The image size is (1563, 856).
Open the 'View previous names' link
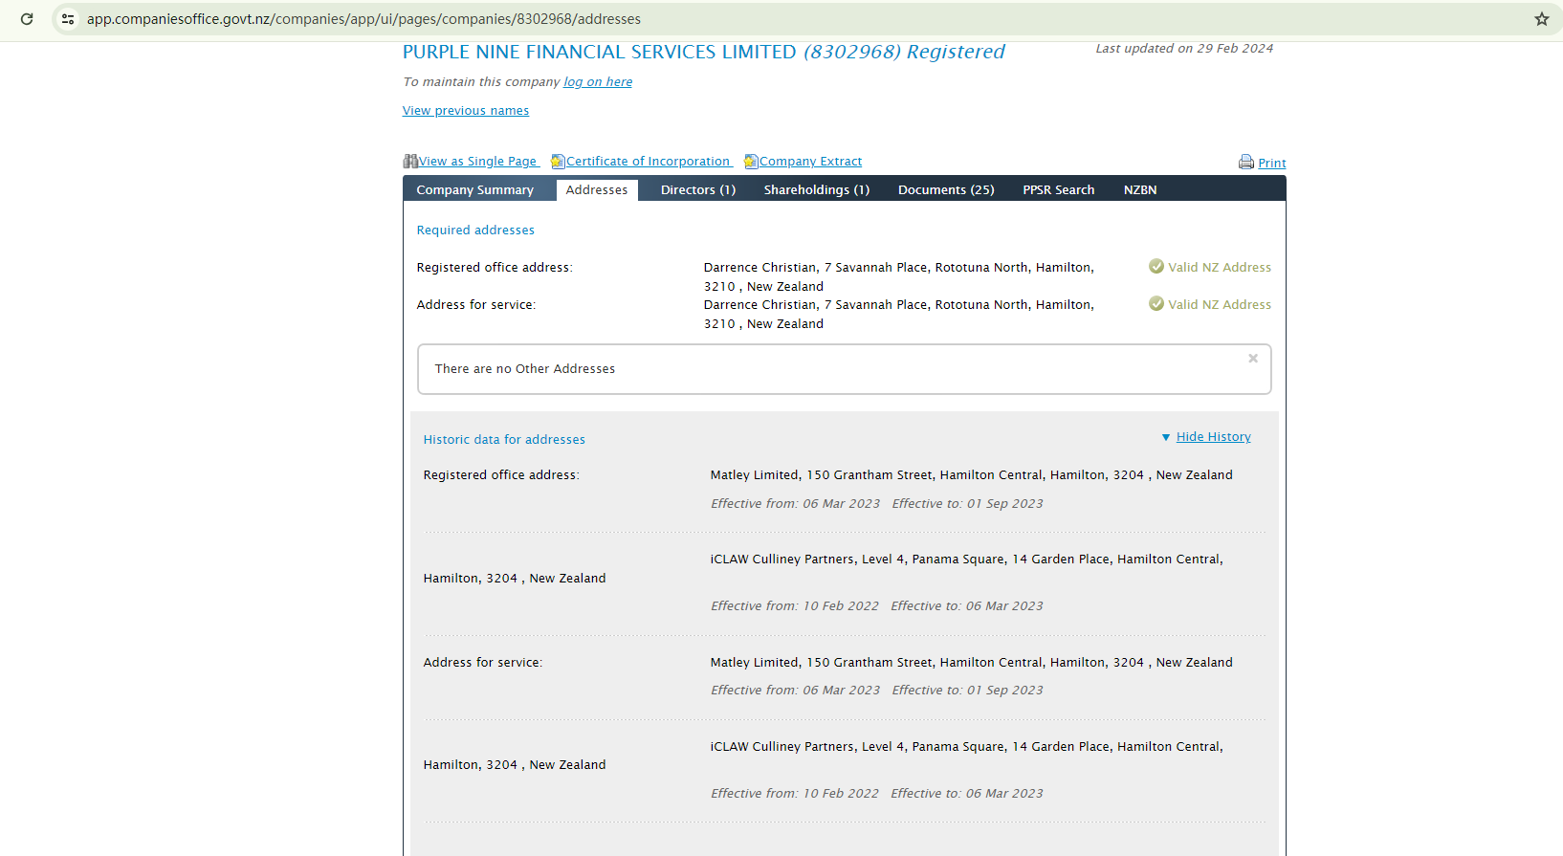(x=466, y=111)
